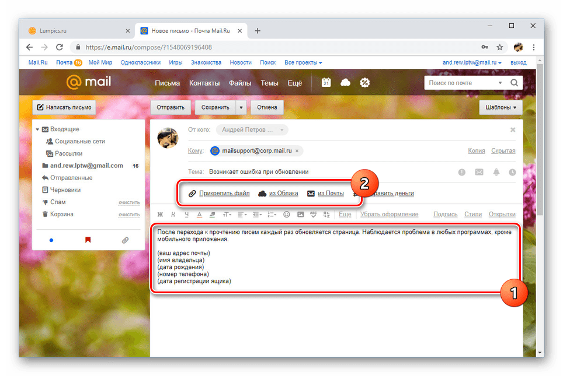This screenshot has height=376, width=563.
Task: Run the spell checker
Action: pyautogui.click(x=314, y=215)
